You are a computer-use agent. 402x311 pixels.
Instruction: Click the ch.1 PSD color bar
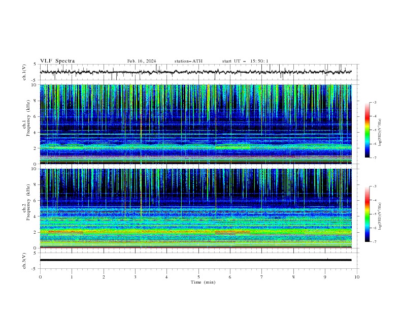367,130
